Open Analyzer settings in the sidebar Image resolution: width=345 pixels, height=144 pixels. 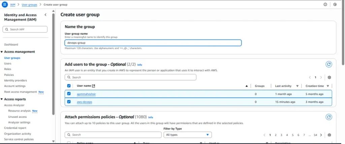pos(19,122)
